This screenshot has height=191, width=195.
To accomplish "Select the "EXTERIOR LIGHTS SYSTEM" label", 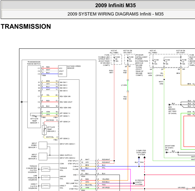I will [140, 182].
